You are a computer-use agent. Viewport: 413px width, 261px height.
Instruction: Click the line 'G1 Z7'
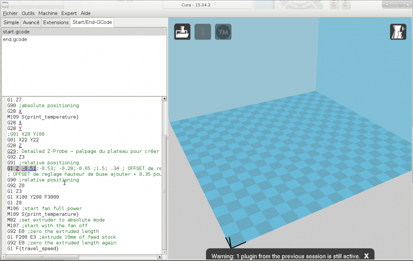[x=14, y=100]
